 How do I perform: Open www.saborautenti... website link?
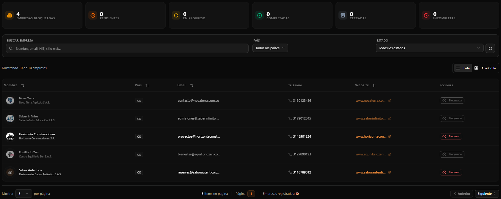coord(371,172)
